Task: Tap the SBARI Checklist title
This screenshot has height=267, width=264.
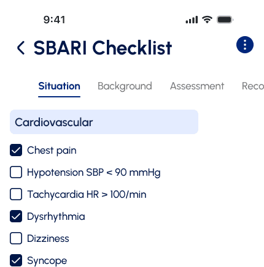Action: tap(103, 48)
